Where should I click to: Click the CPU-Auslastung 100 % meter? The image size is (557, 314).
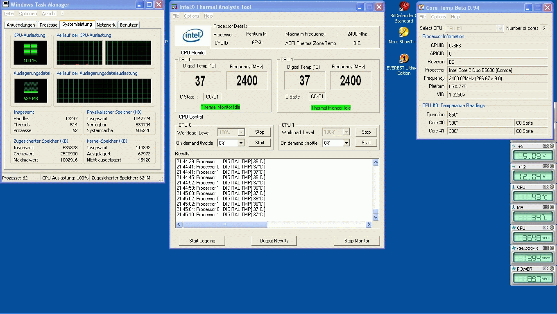coord(30,53)
